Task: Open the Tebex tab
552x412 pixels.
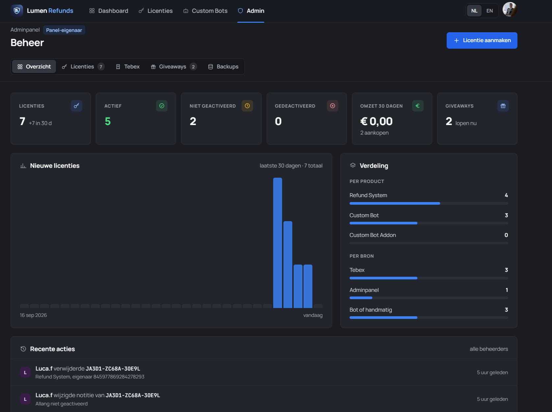Action: pyautogui.click(x=128, y=66)
